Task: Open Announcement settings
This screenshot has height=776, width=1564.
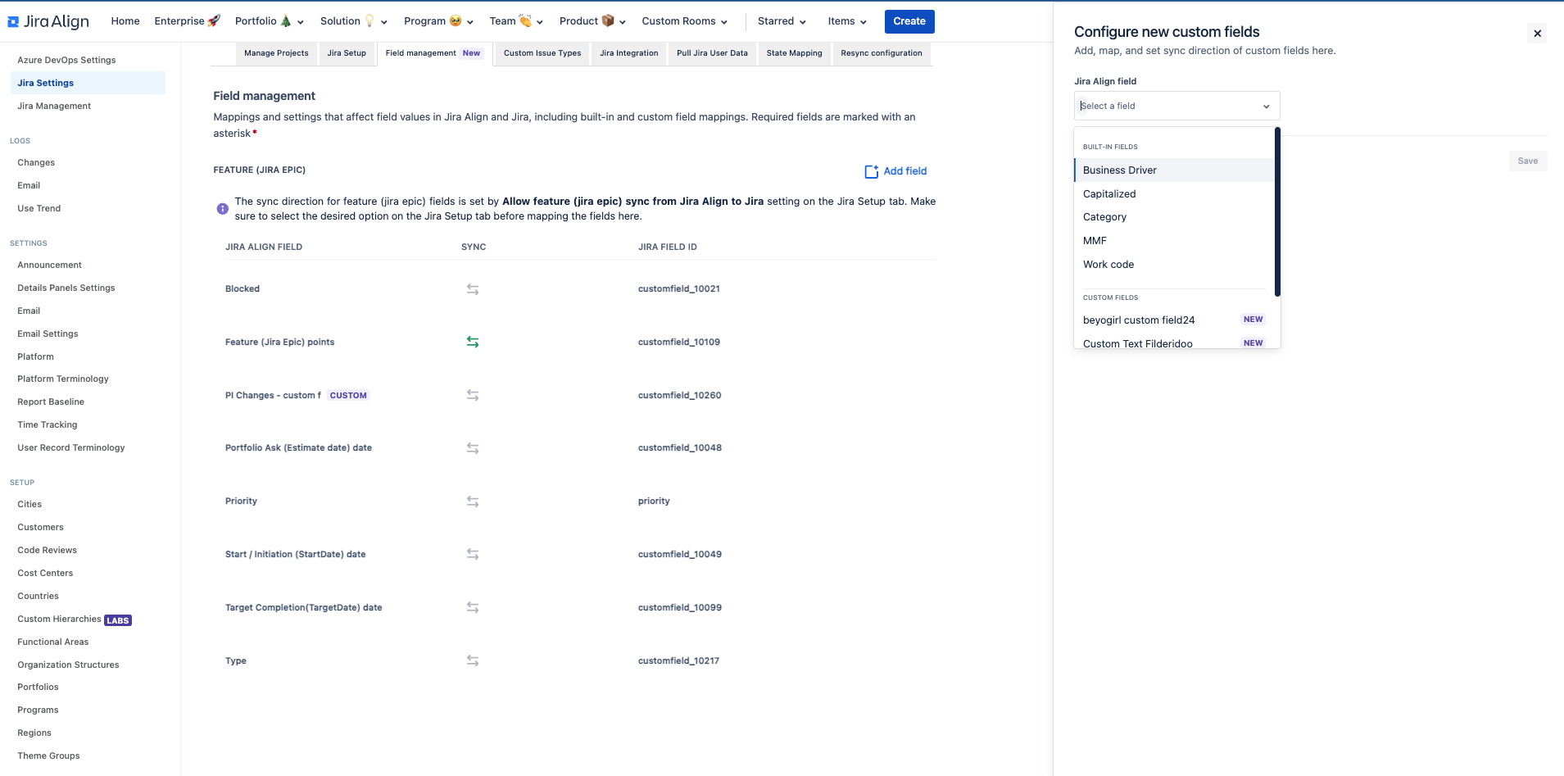Action: click(50, 265)
